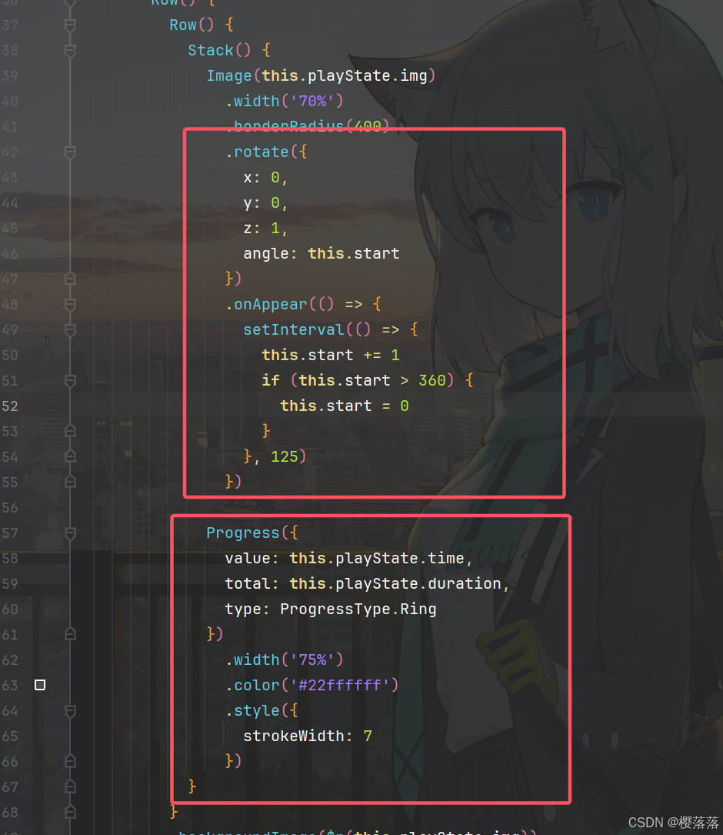Click line number 56 in the gutter
The width and height of the screenshot is (723, 835).
(x=10, y=508)
